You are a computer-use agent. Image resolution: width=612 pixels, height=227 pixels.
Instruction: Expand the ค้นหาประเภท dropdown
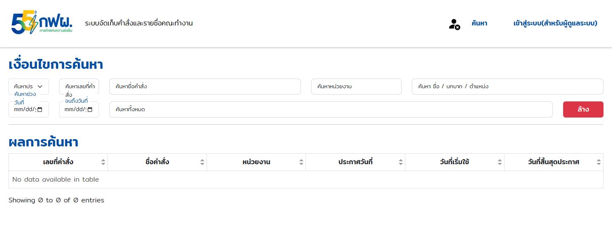pos(28,87)
